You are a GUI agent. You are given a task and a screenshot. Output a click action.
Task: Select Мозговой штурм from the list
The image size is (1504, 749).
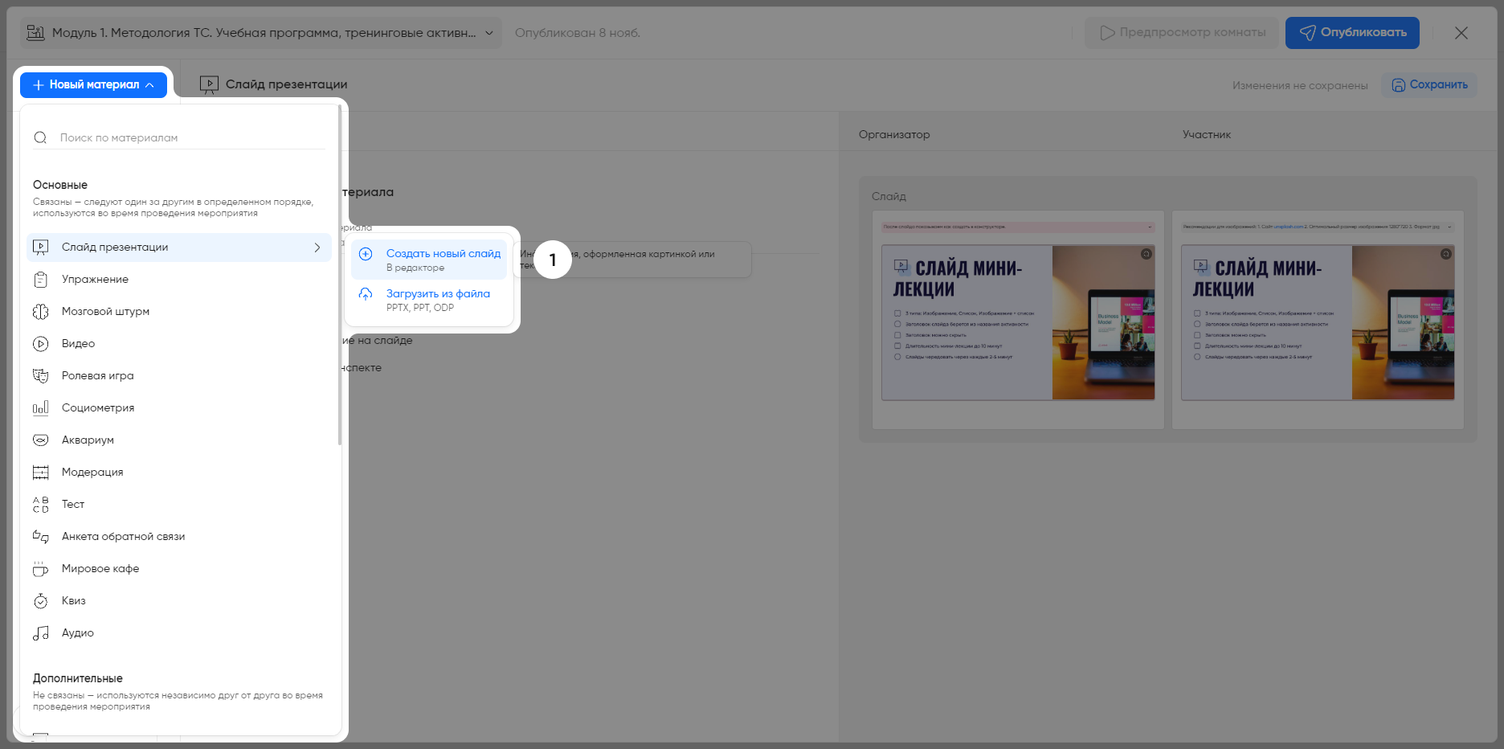[x=105, y=311]
